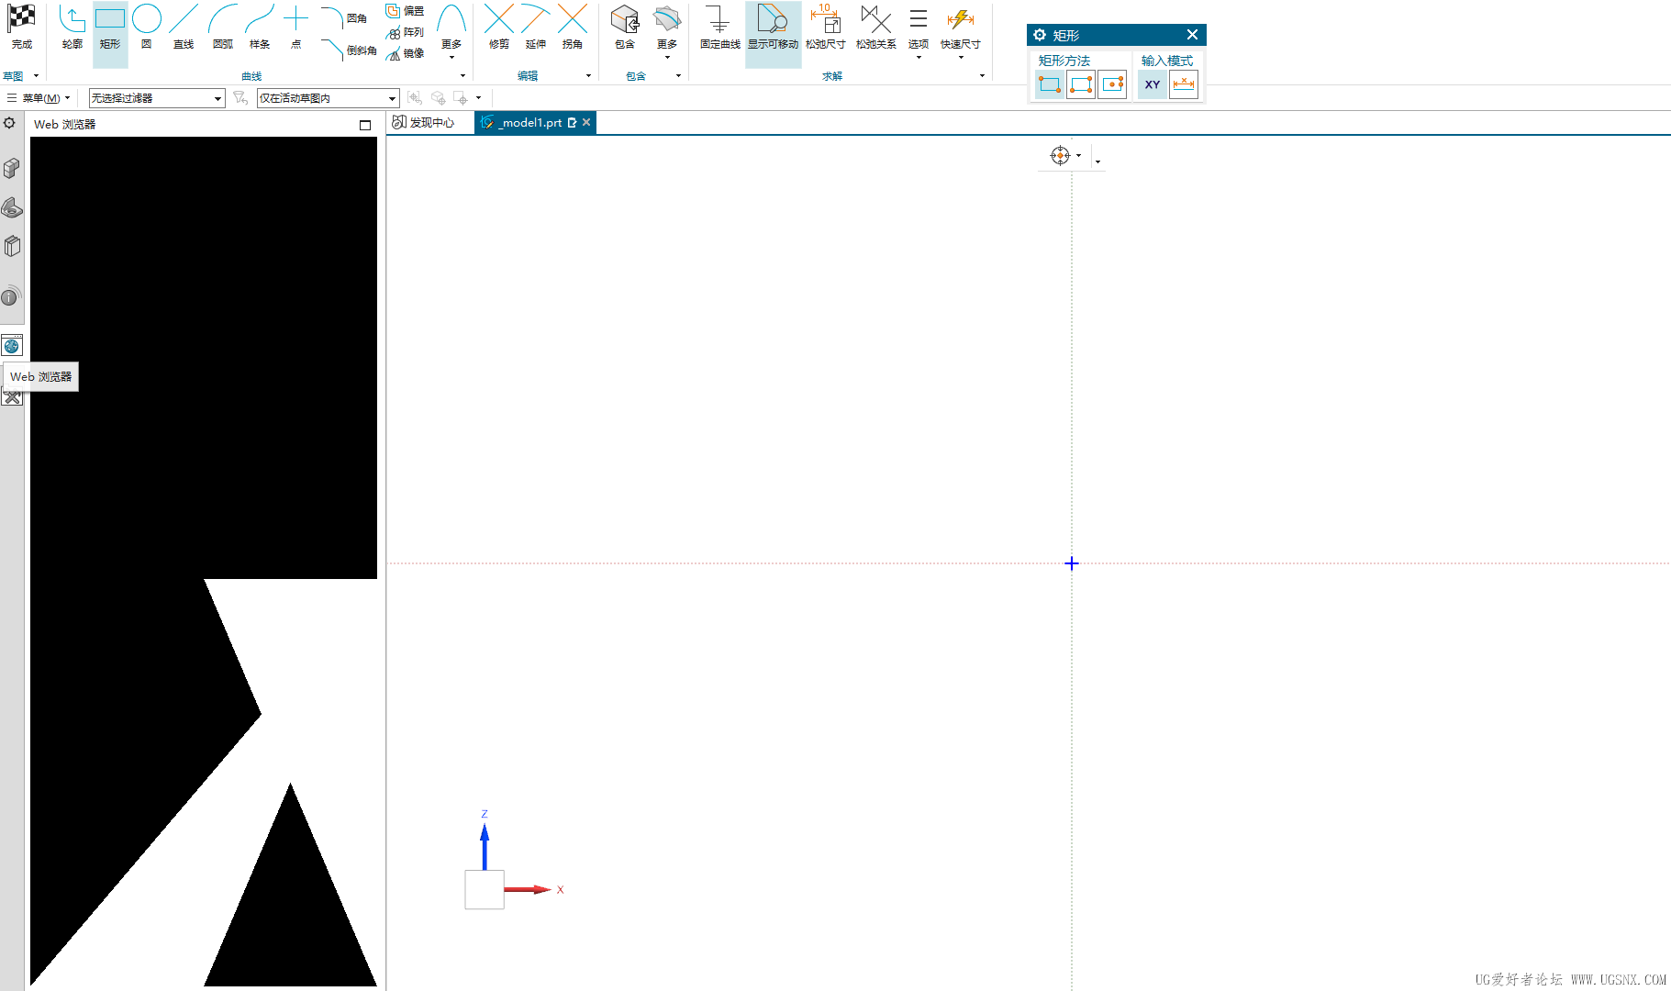Enable parameter input mode in 矩形 dialog
Viewport: 1671px width, 991px height.
tap(1184, 84)
